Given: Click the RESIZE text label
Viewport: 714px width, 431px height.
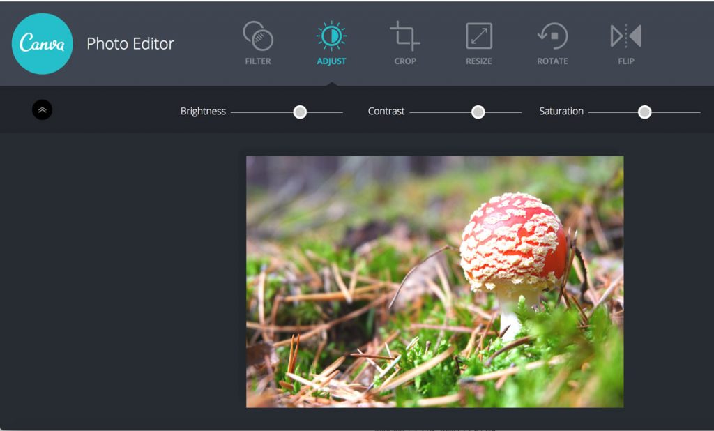Looking at the screenshot, I should (x=479, y=61).
